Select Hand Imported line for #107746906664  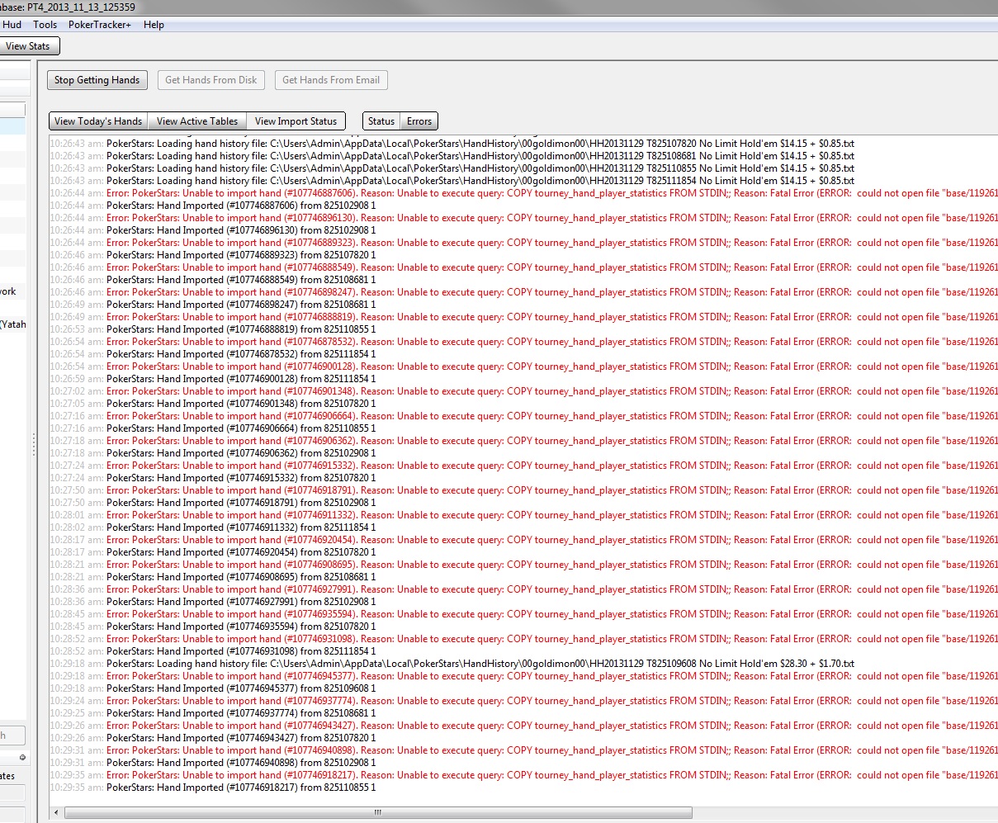click(x=213, y=428)
